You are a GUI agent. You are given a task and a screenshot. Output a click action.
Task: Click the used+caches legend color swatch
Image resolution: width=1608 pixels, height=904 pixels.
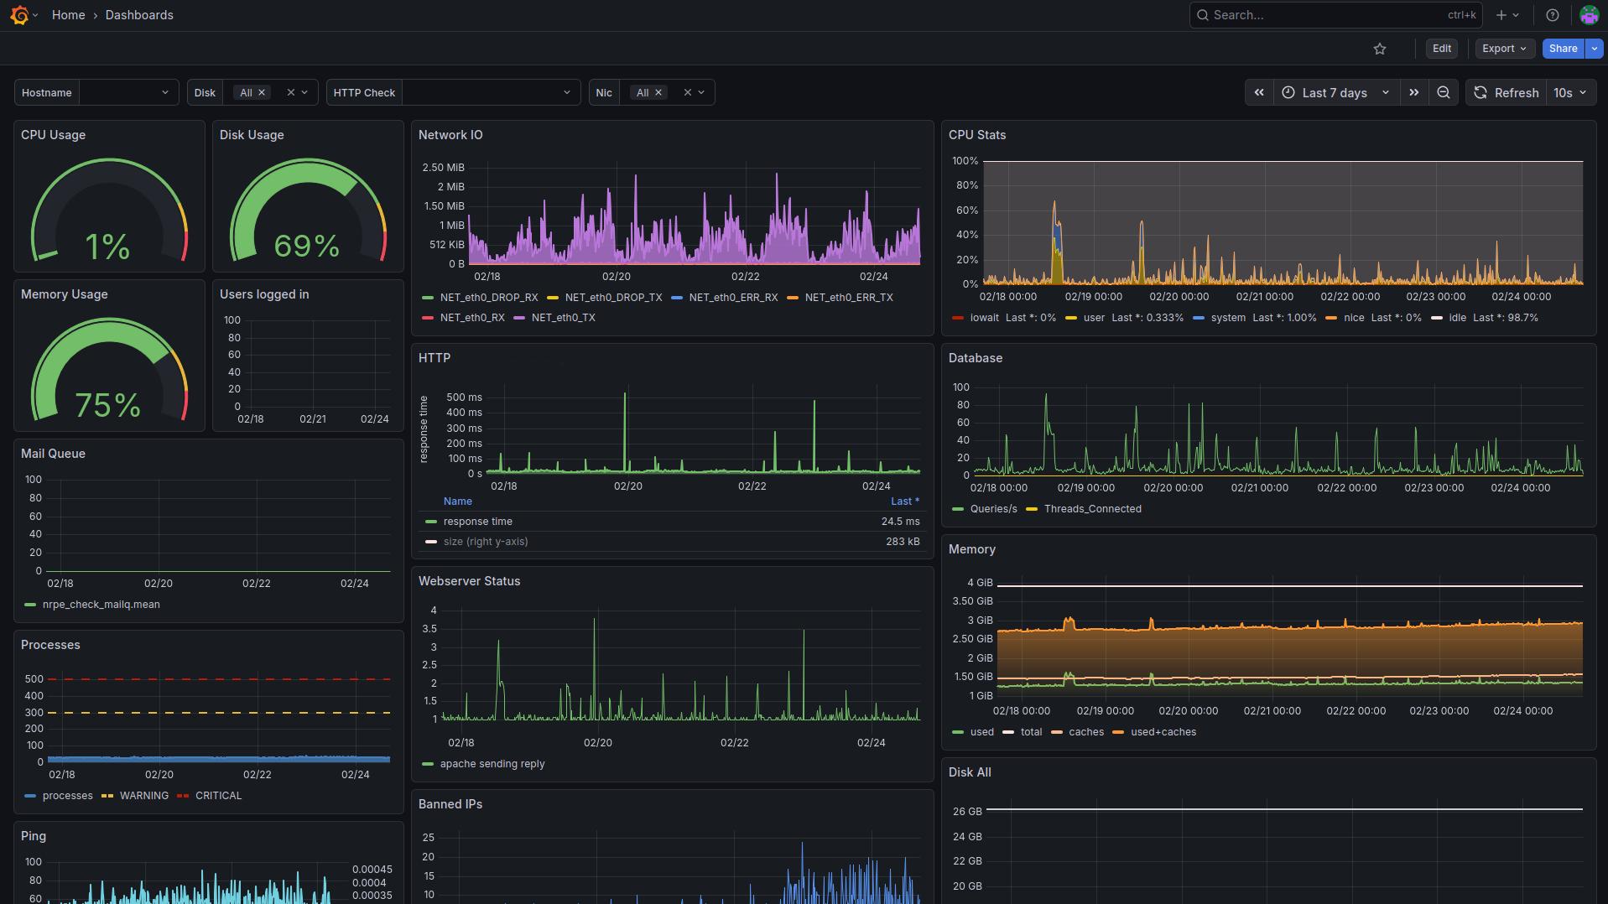(1118, 732)
